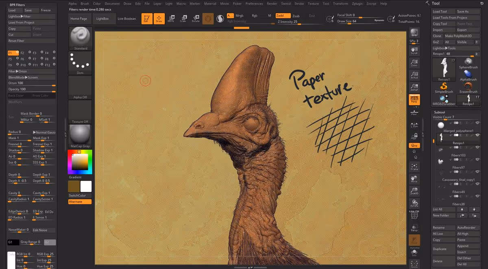488x269 pixels.
Task: Open the Brush menu
Action: coord(85,4)
